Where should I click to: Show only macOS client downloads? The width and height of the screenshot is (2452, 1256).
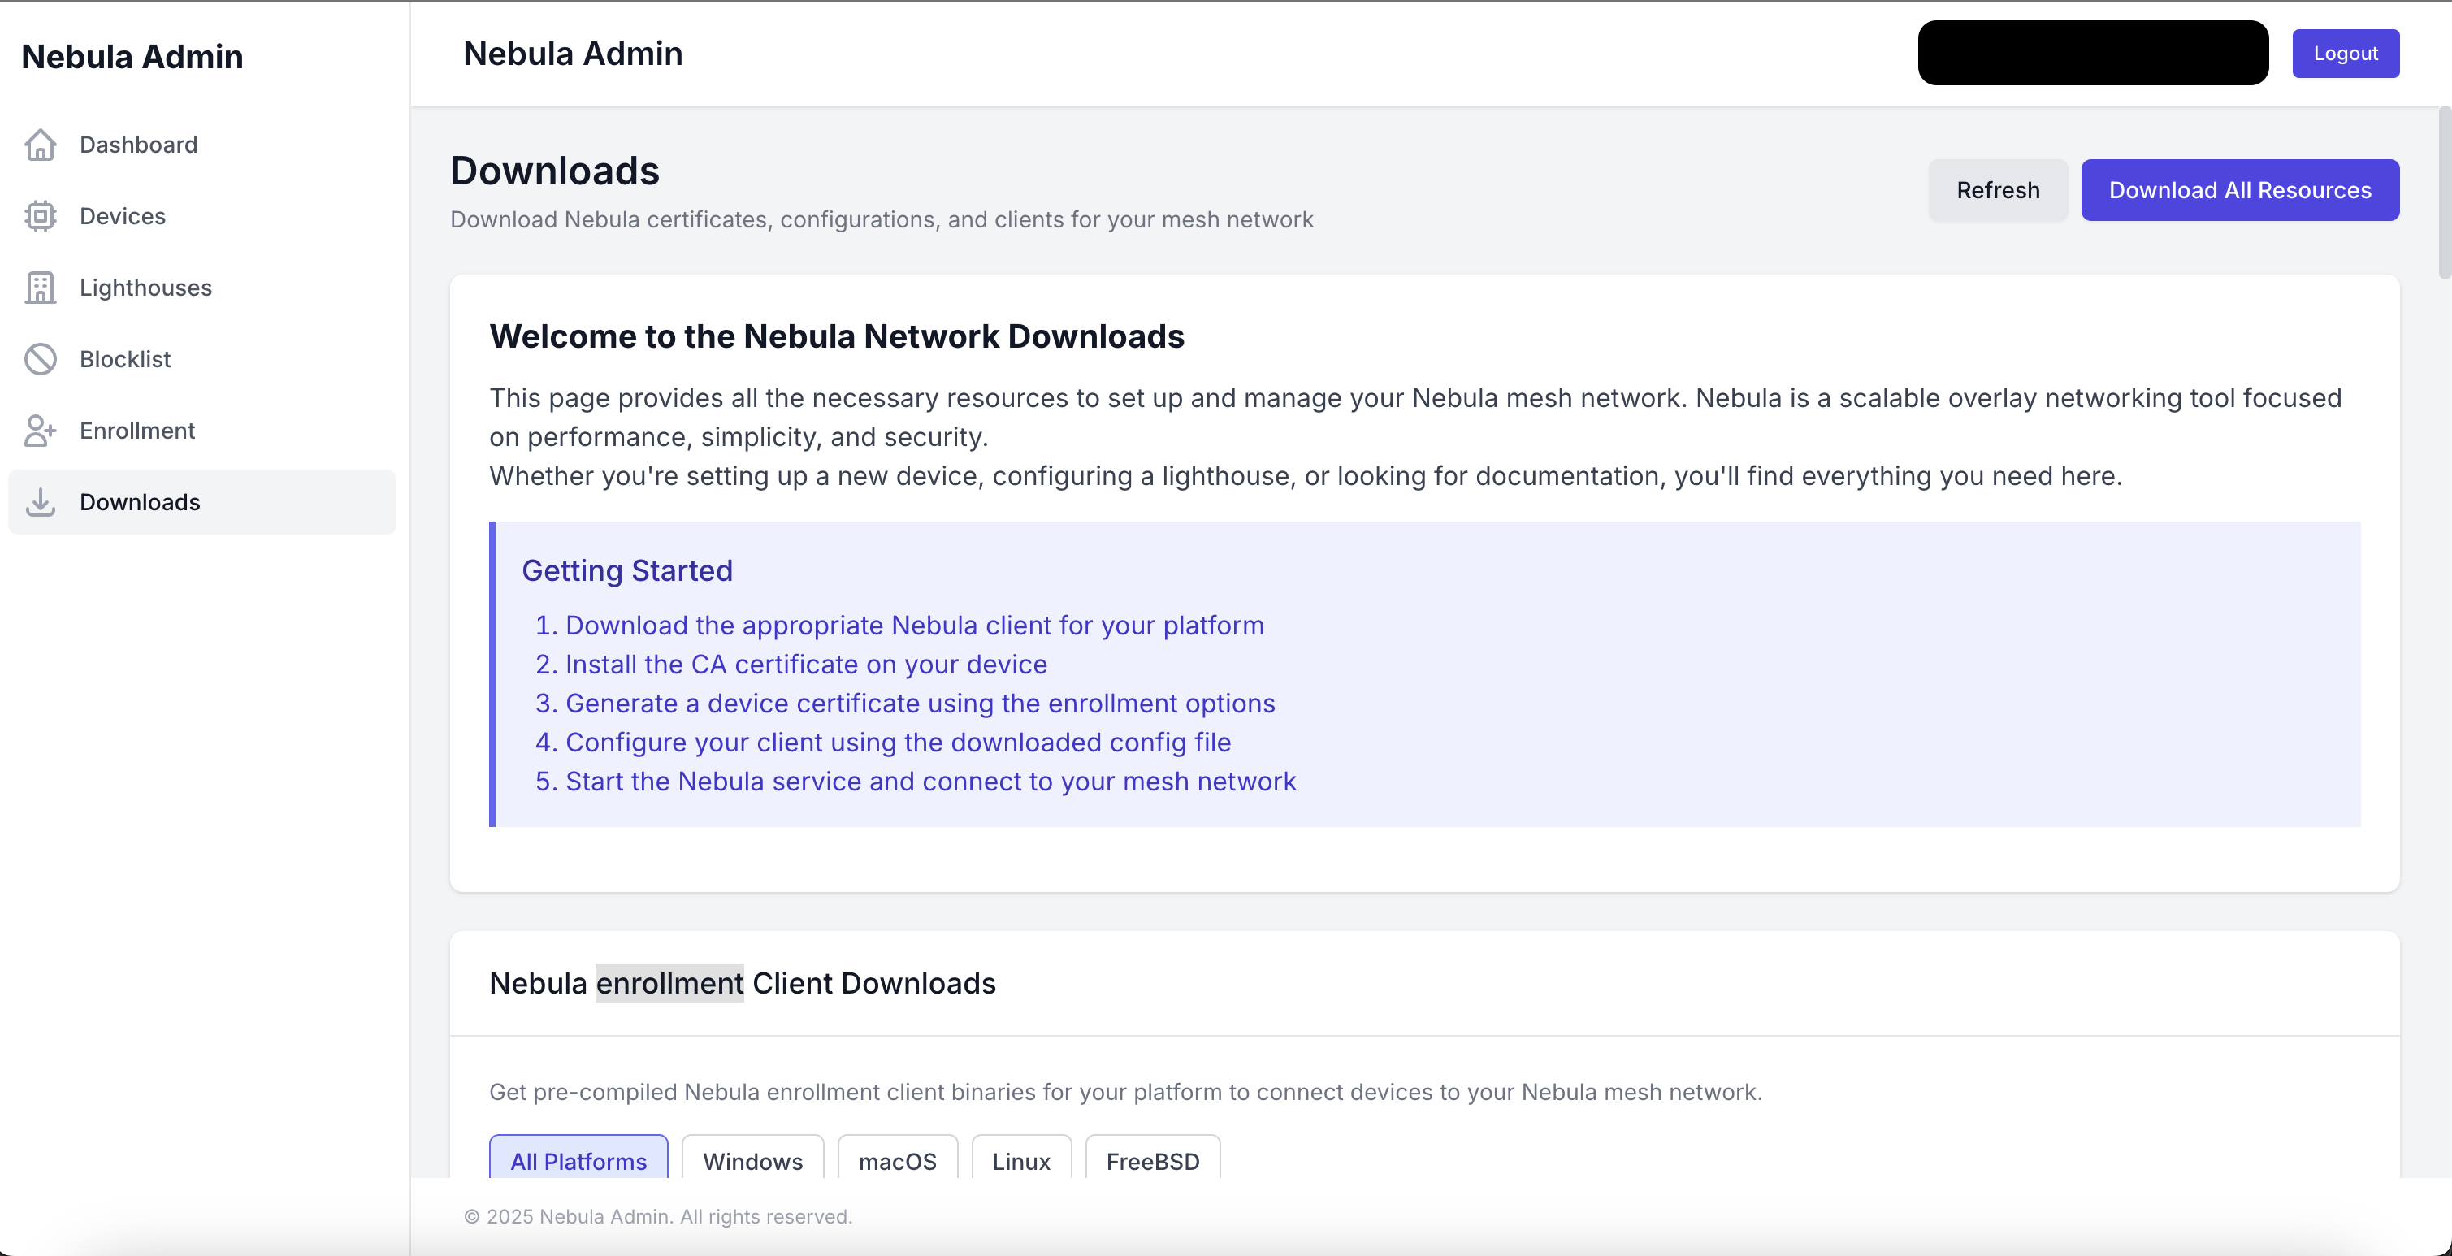(x=897, y=1160)
